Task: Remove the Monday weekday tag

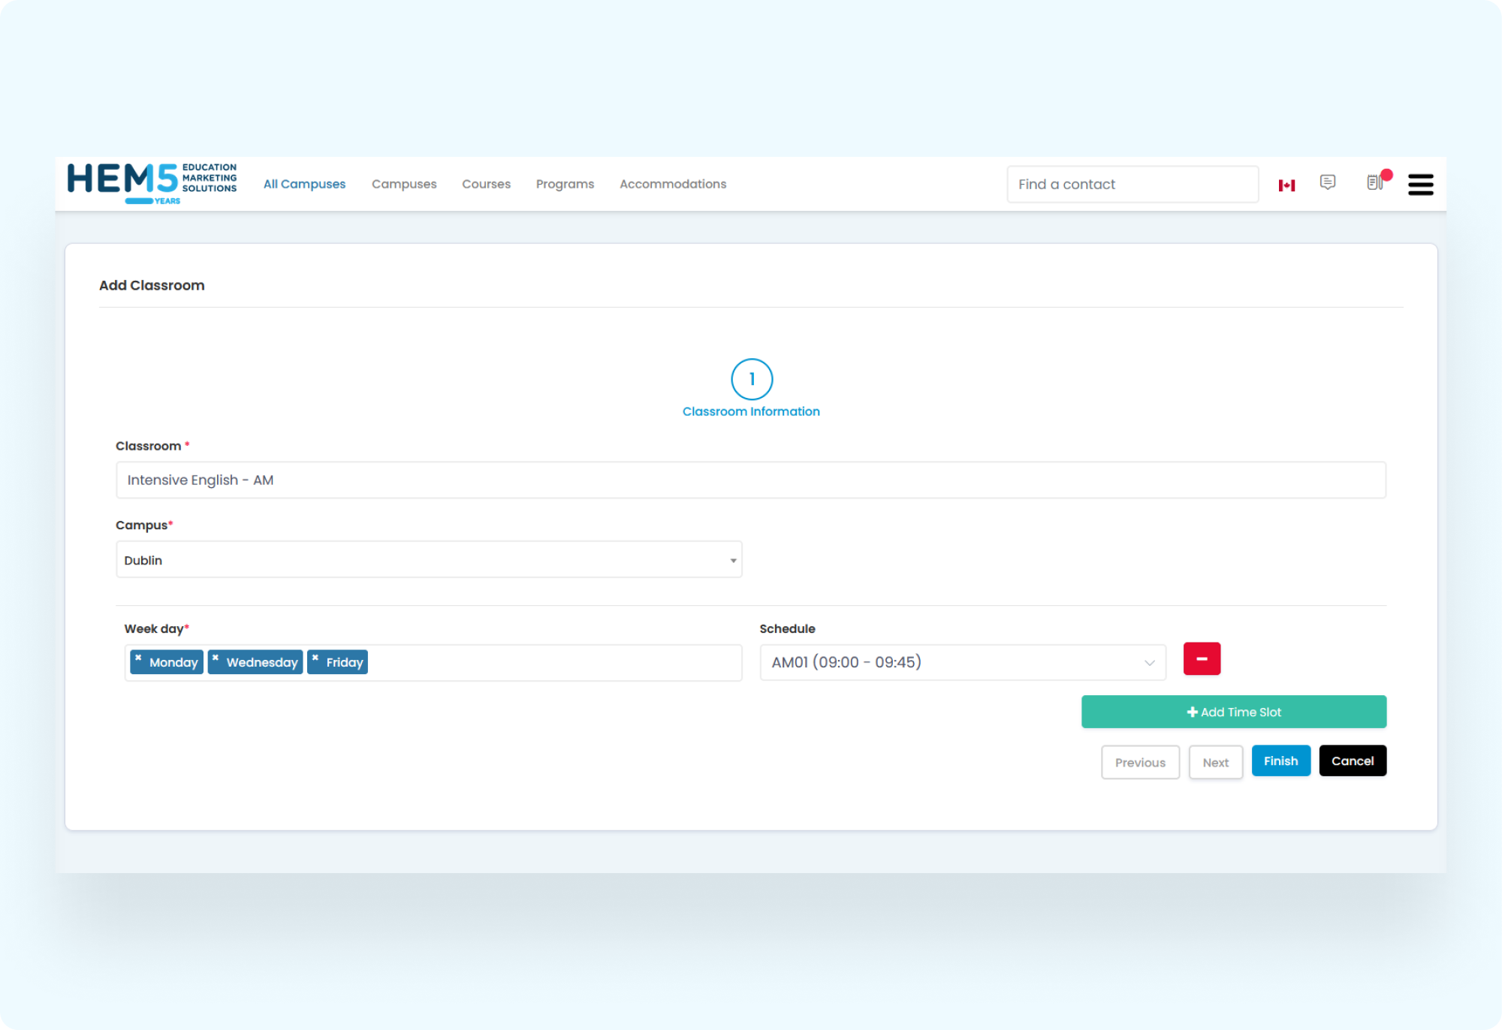Action: pyautogui.click(x=138, y=658)
